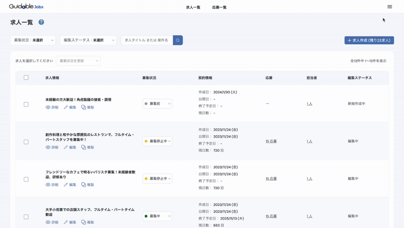Open 募集前 status dropdown in first row
The height and width of the screenshot is (228, 404).
coord(157,104)
